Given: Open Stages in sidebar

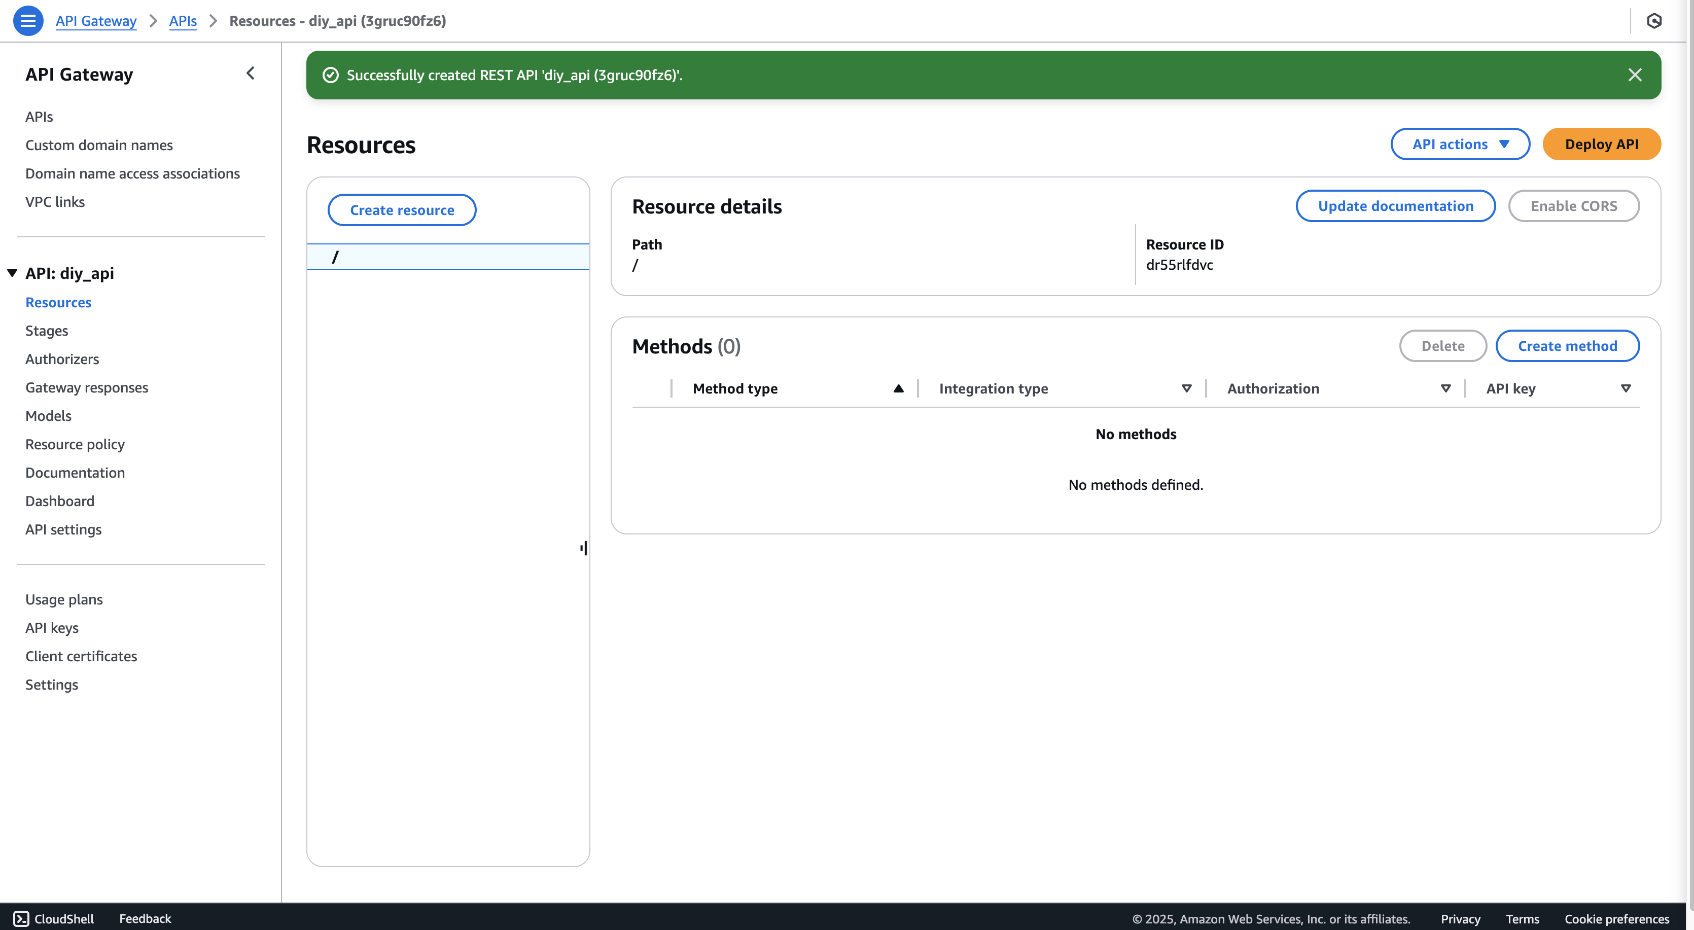Looking at the screenshot, I should (47, 330).
